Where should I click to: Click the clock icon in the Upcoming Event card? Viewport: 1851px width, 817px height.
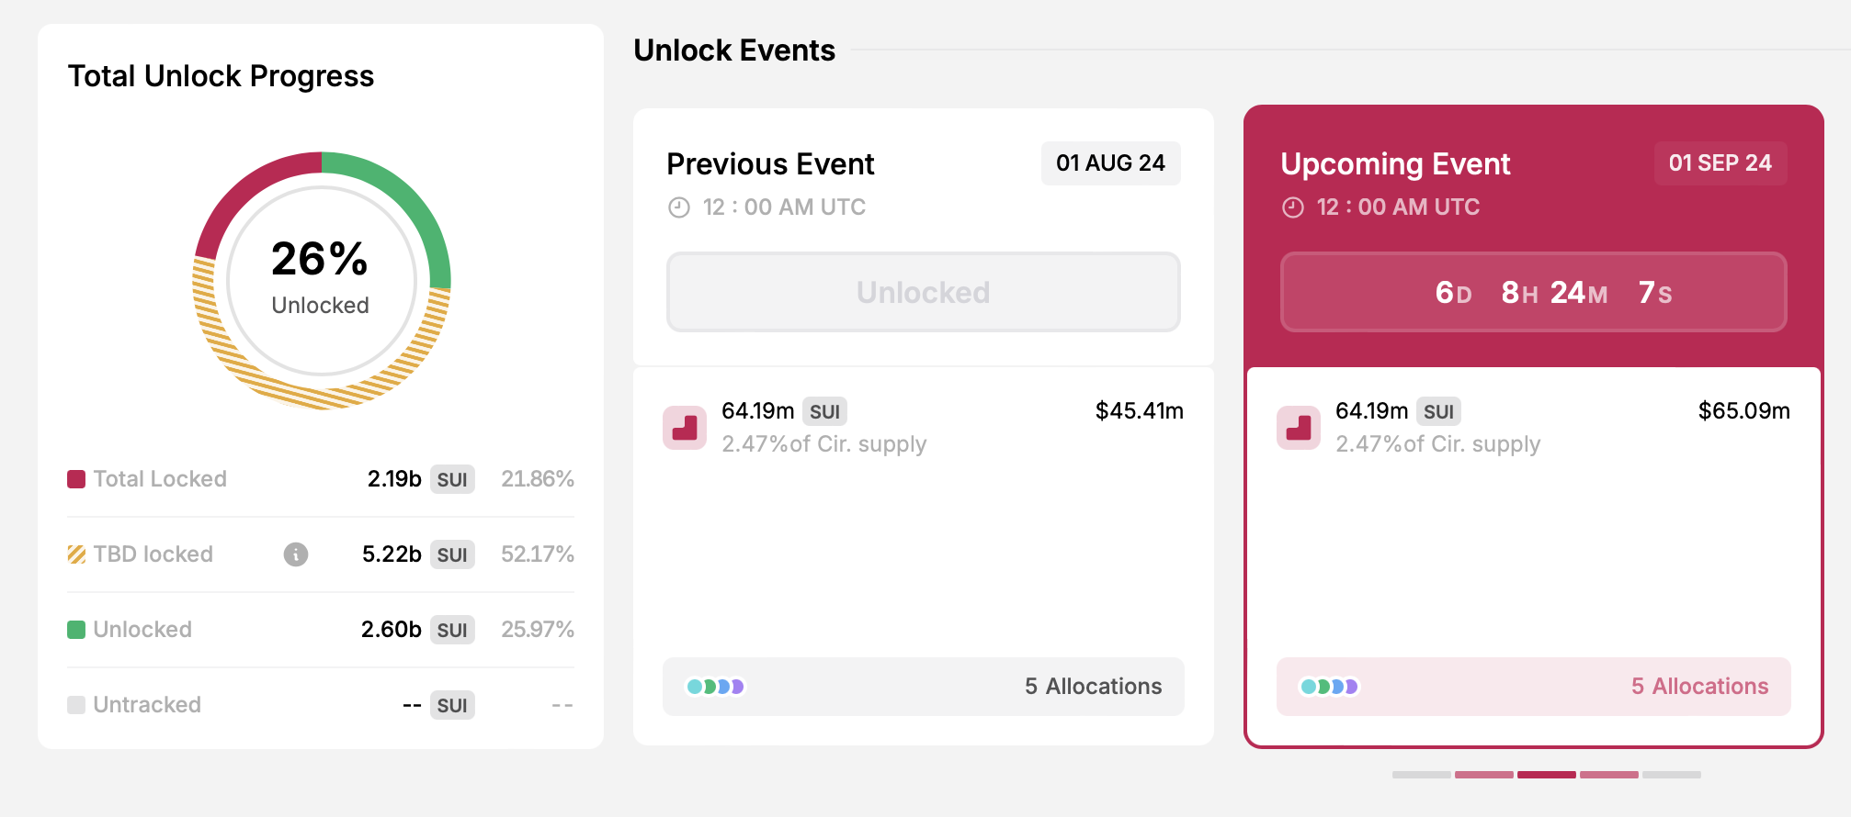pyautogui.click(x=1293, y=207)
